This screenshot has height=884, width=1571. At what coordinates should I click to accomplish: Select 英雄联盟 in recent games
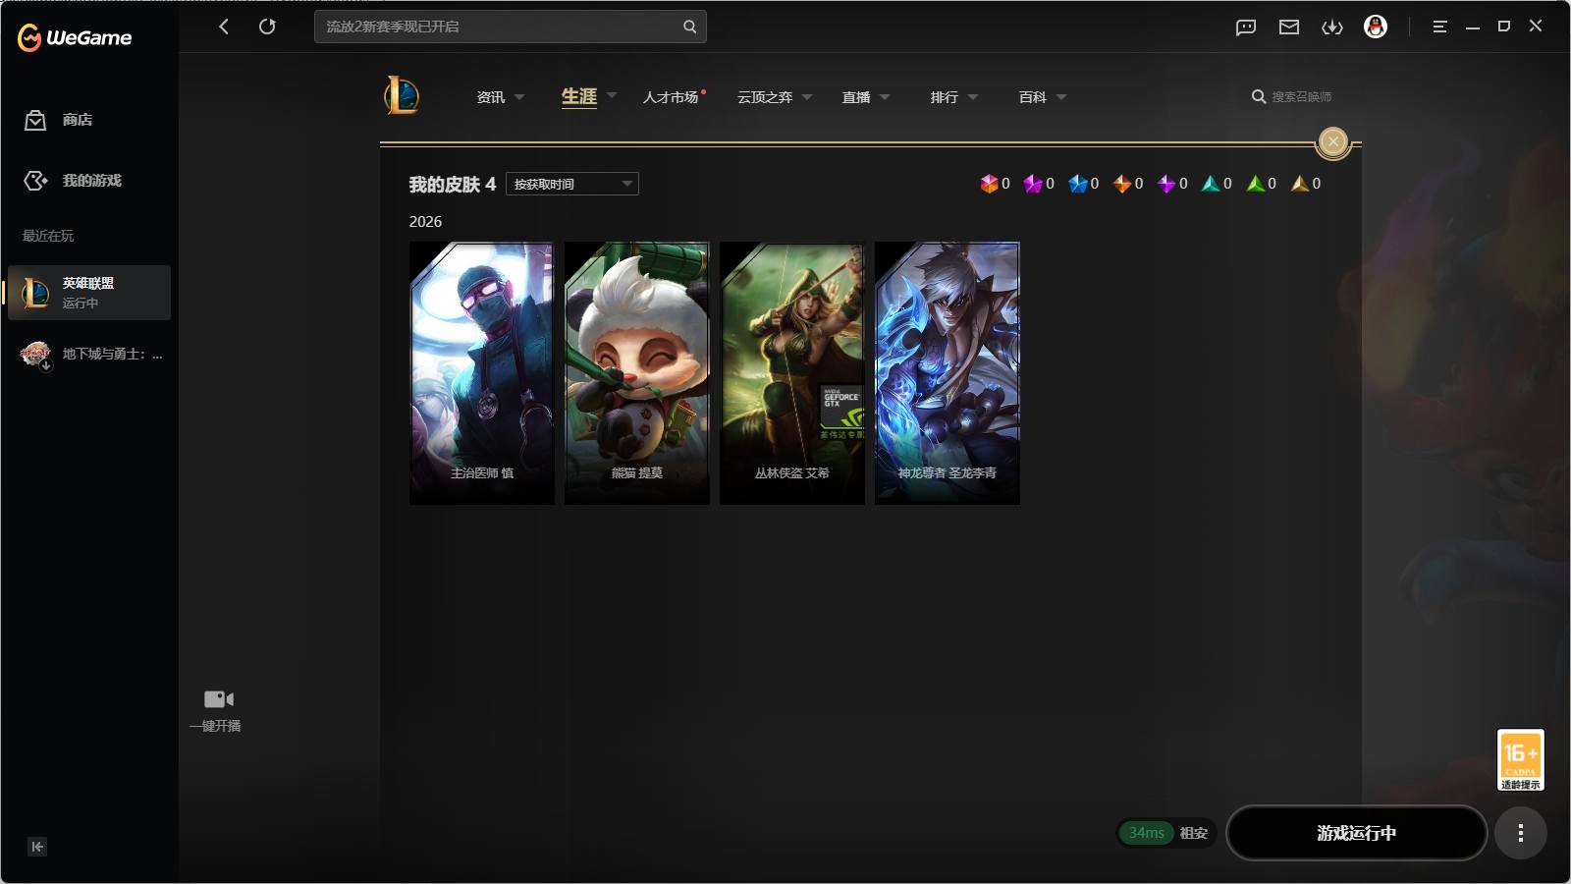(x=89, y=293)
